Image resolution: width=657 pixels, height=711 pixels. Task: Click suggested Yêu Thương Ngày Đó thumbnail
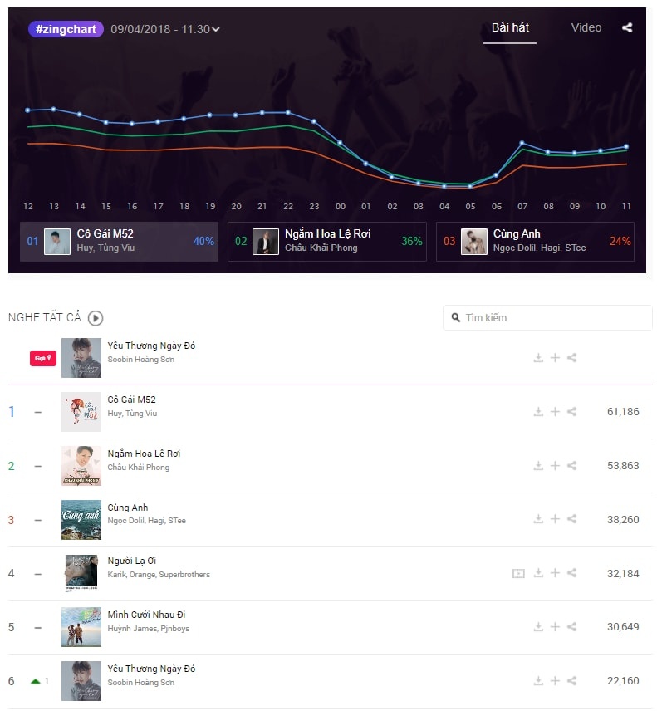(81, 358)
